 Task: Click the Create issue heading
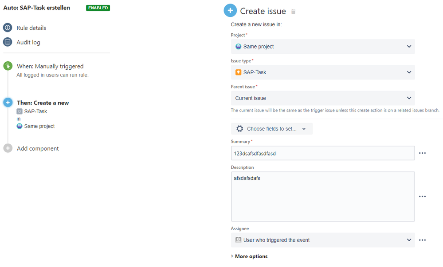click(x=263, y=11)
